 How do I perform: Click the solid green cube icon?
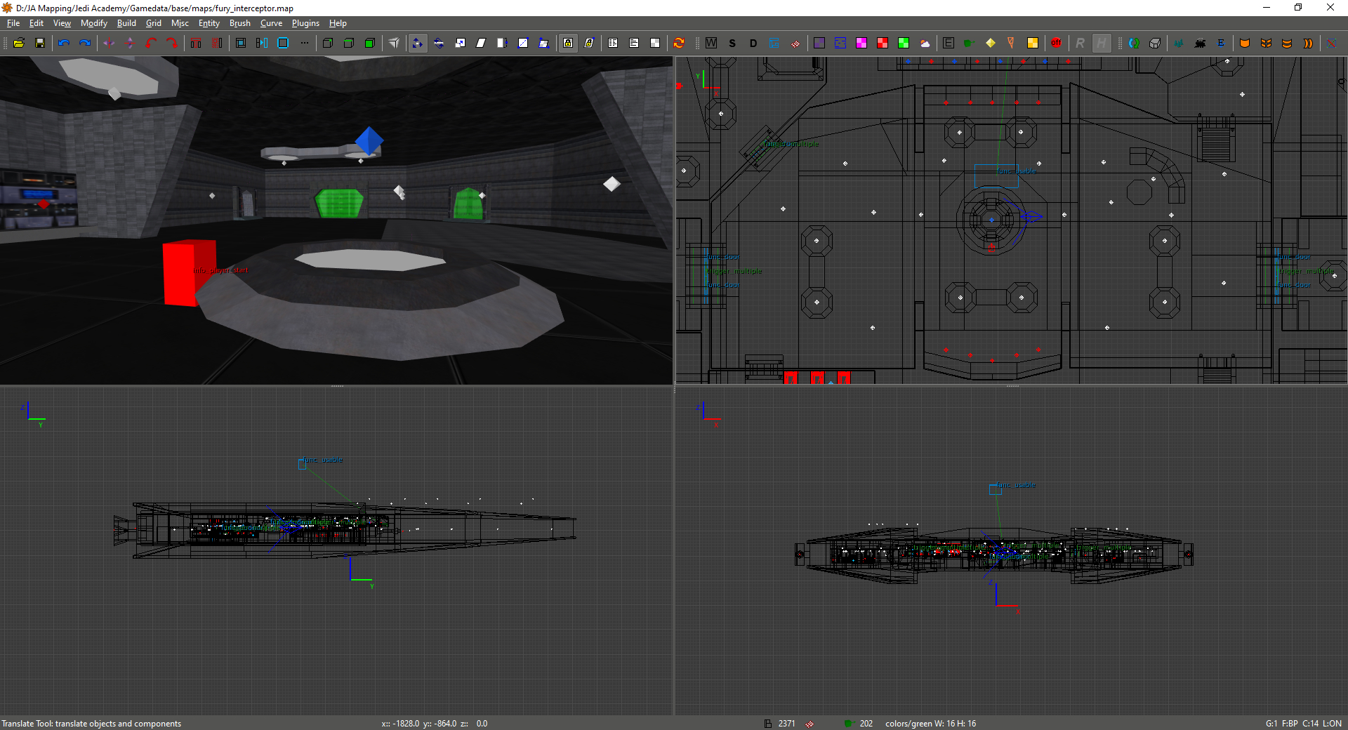point(370,43)
